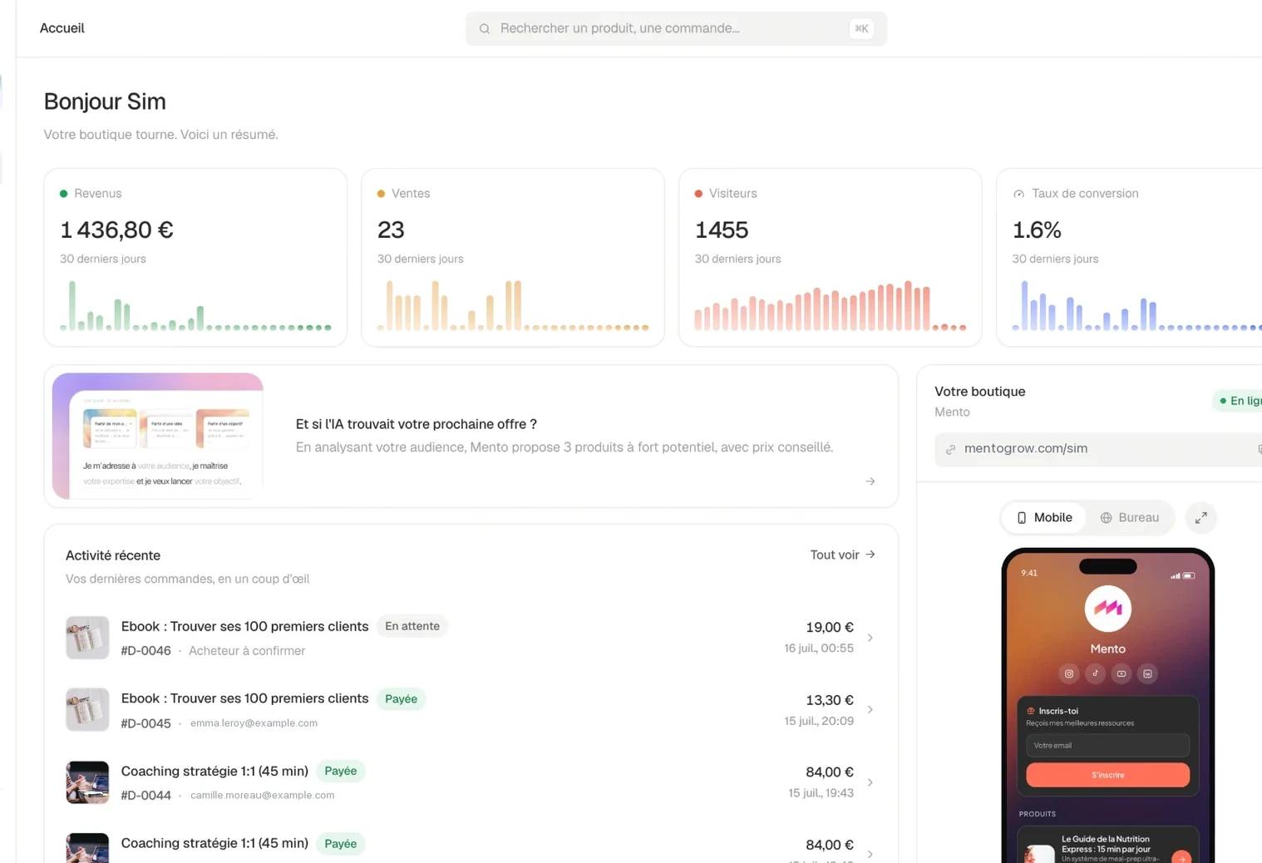Switch preview to Bureau tab
Viewport: 1262px width, 863px height.
[1129, 518]
